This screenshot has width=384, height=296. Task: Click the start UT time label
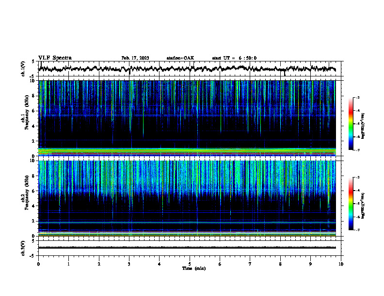tap(234, 58)
